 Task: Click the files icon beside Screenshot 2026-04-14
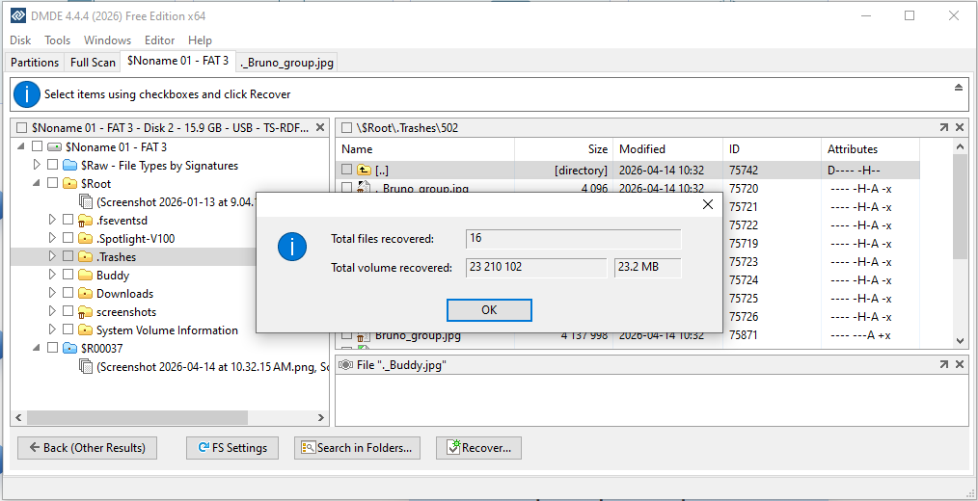click(86, 366)
